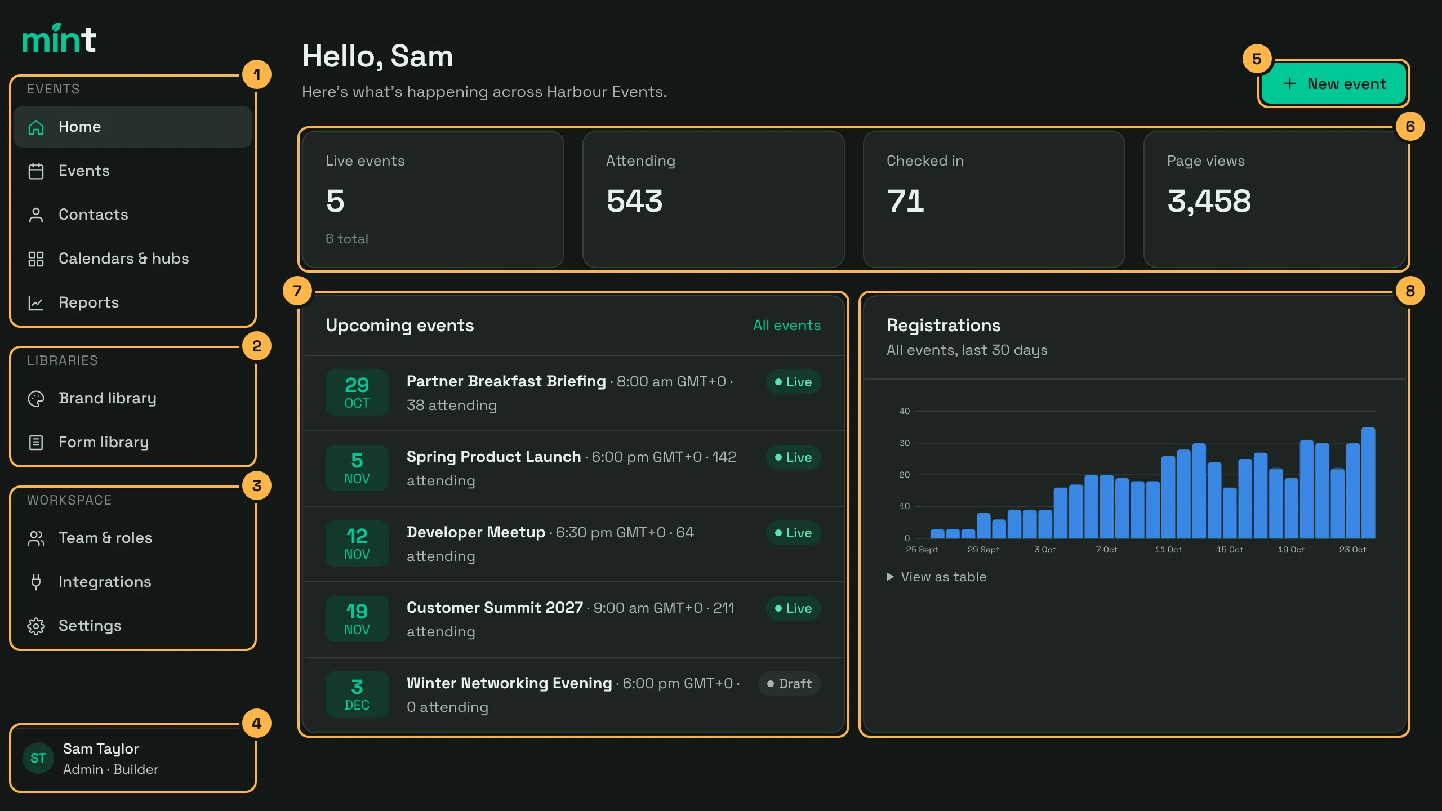Screen dimensions: 1442x811
Task: Click the Page views 3,458 card
Action: pyautogui.click(x=1275, y=199)
